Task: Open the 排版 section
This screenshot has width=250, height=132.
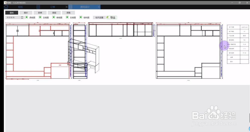Action: tap(54, 13)
